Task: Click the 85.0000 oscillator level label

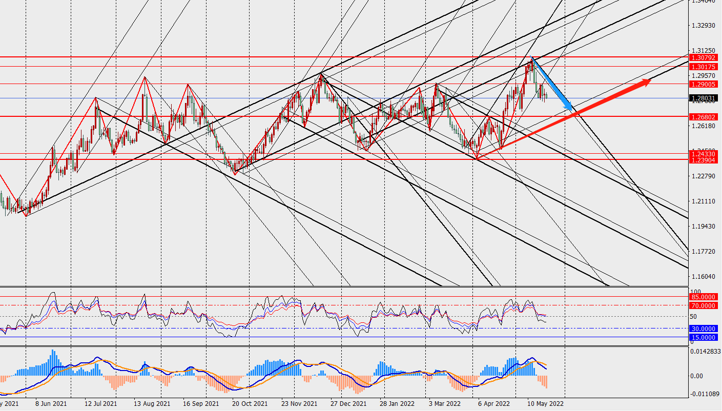Action: point(704,297)
